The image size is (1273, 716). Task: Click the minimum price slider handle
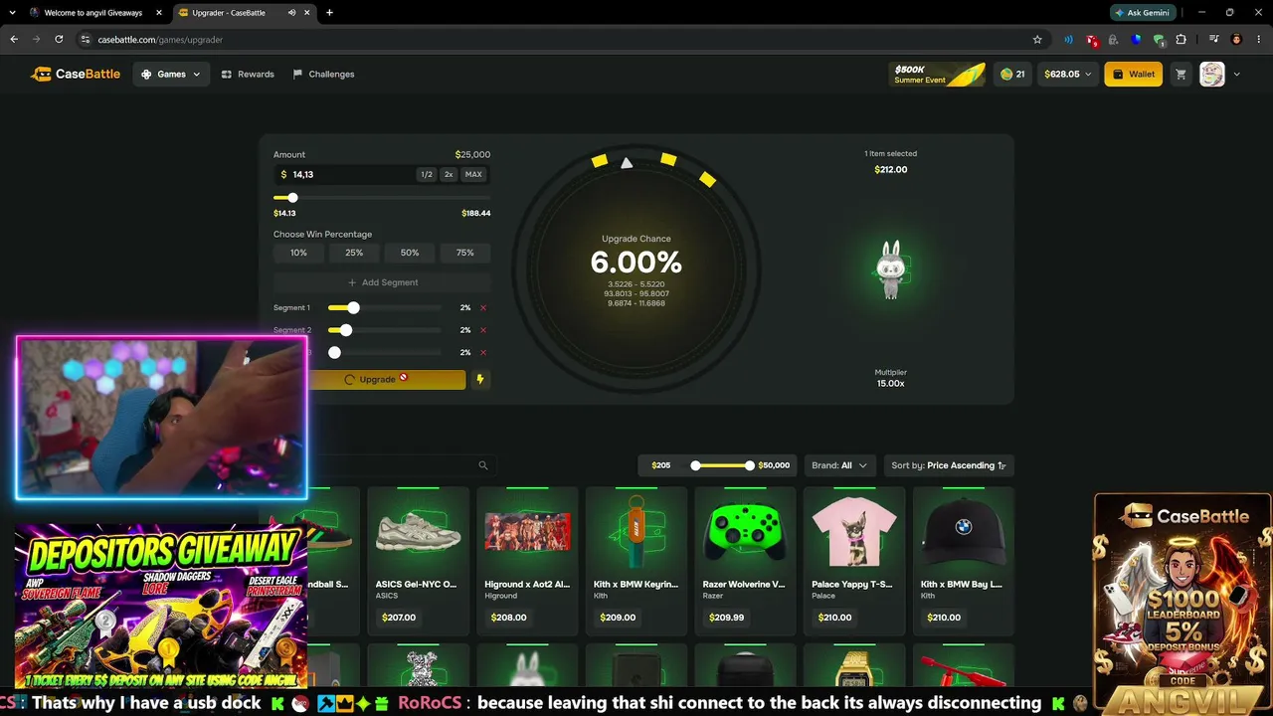point(695,465)
